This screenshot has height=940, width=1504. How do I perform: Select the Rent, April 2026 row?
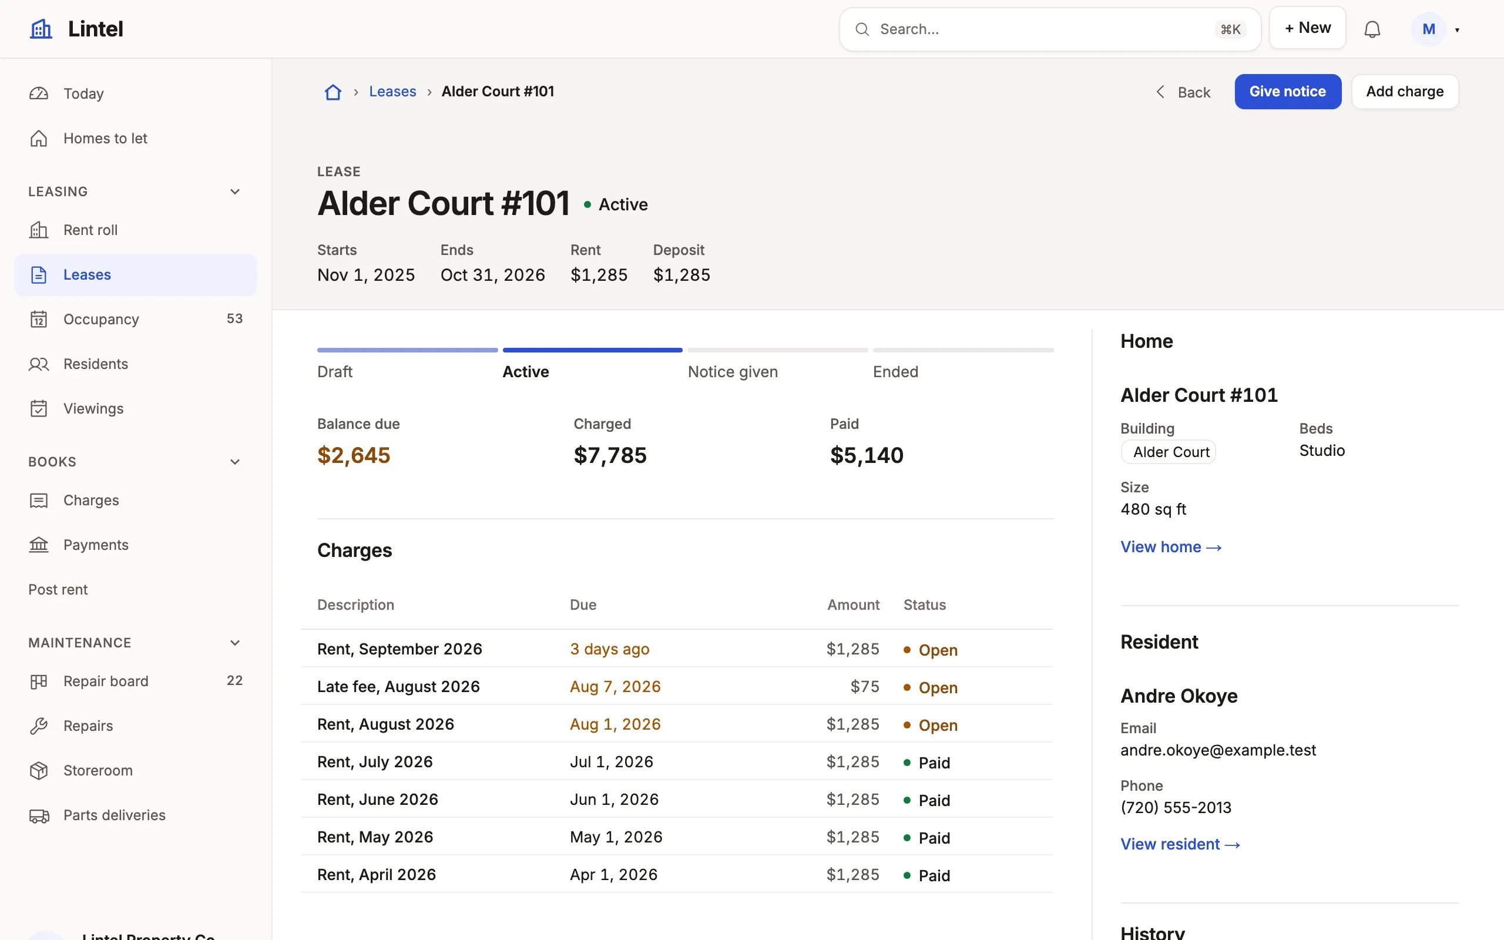pos(677,875)
